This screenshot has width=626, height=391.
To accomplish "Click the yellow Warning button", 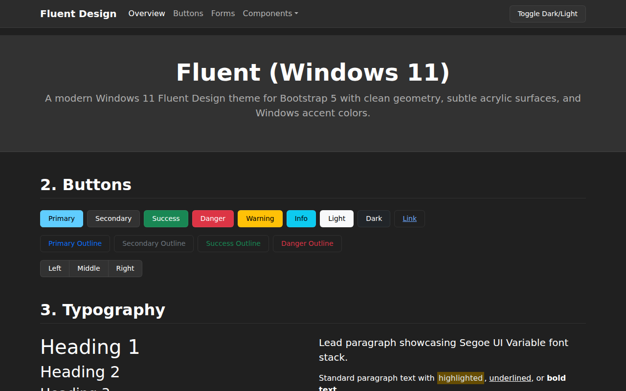I will (260, 218).
